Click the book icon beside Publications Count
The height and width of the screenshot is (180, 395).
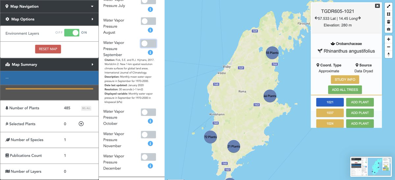click(x=7, y=155)
